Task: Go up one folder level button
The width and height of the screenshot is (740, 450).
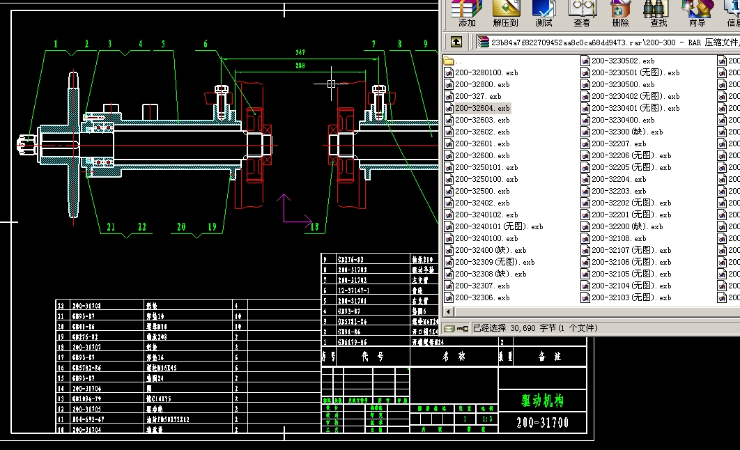Action: 456,42
